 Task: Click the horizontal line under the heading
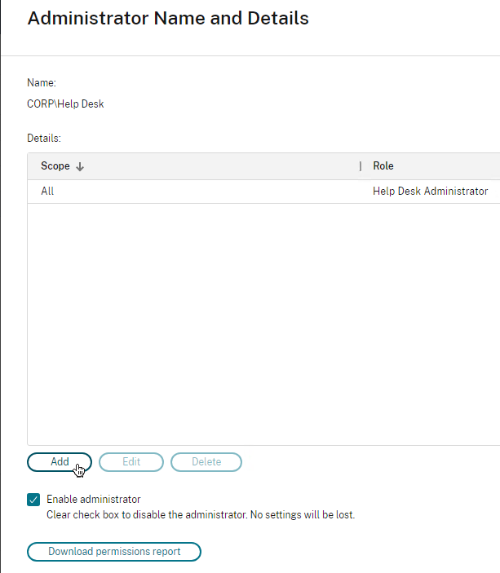point(250,56)
